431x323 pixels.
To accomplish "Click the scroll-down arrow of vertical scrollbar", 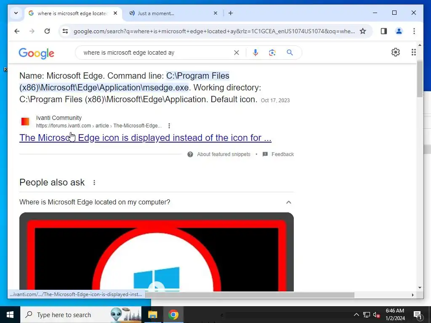I will click(420, 288).
